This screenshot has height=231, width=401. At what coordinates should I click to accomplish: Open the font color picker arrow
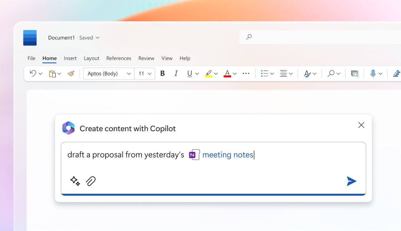click(235, 74)
